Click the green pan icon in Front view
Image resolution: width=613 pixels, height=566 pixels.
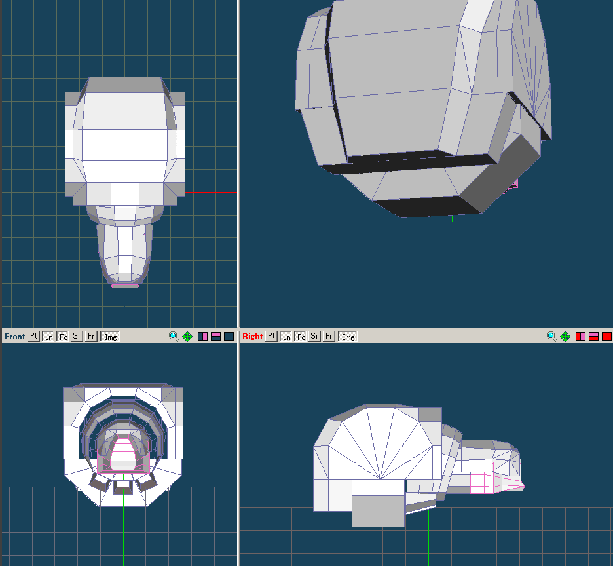pyautogui.click(x=187, y=337)
